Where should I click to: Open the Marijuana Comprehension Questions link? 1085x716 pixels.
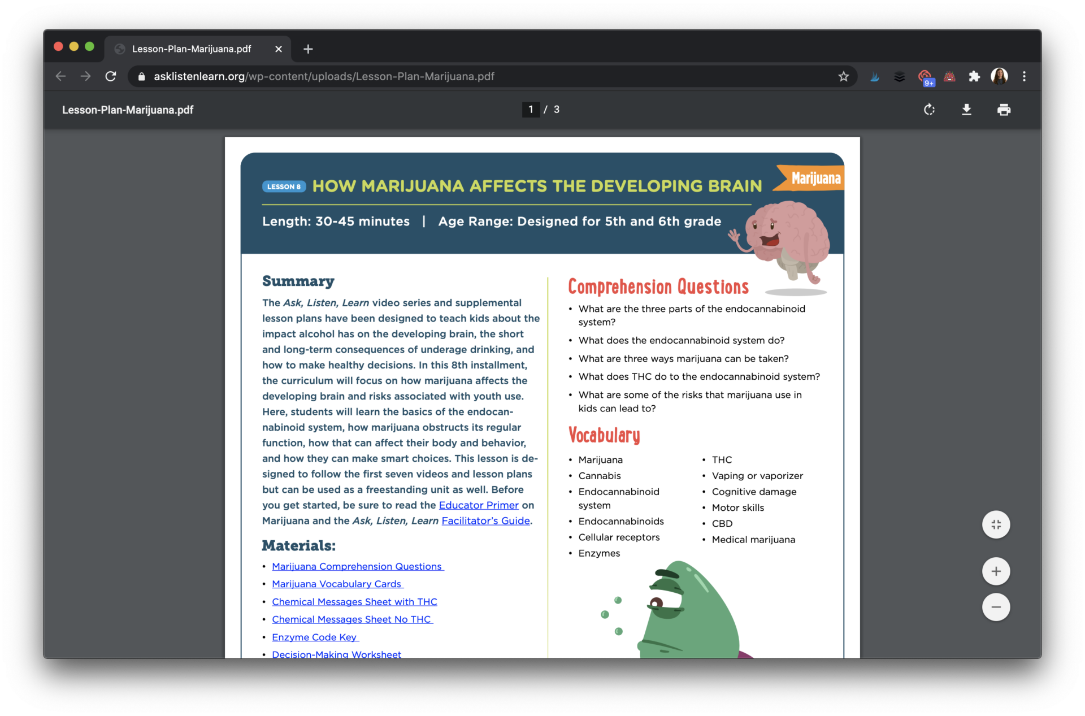point(357,566)
